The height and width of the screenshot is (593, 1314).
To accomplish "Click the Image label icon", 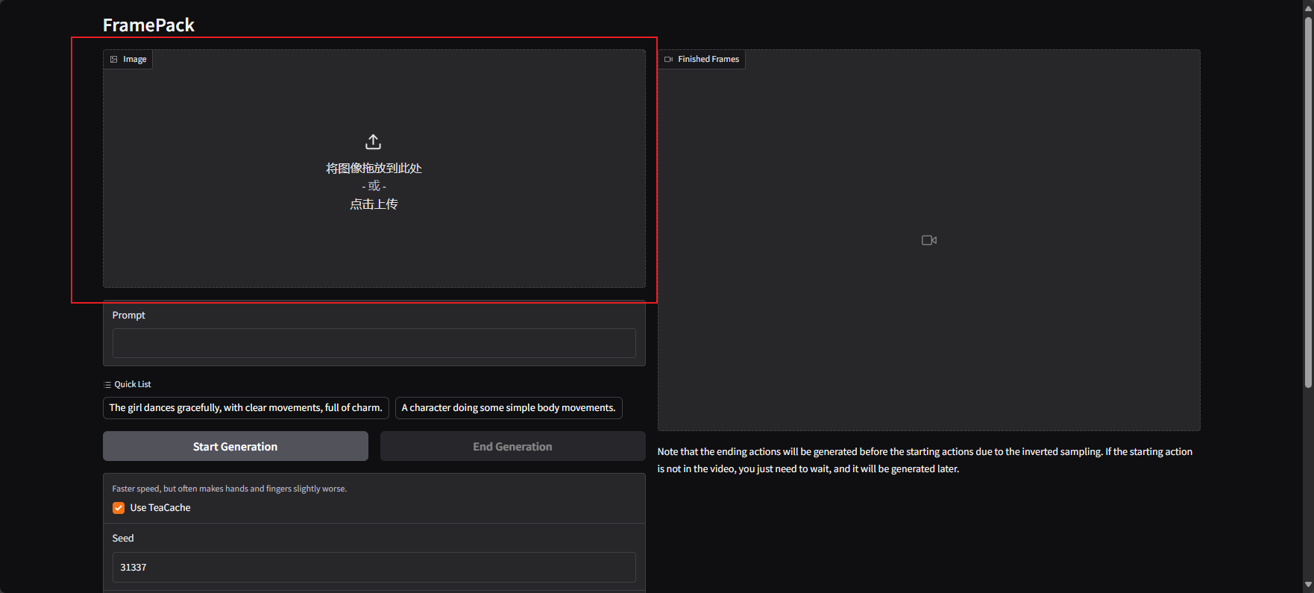I will click(x=114, y=59).
